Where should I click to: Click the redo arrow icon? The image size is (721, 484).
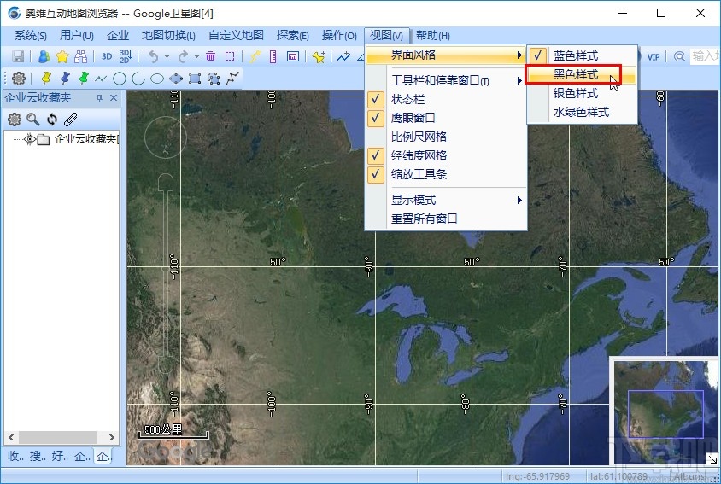click(x=183, y=56)
